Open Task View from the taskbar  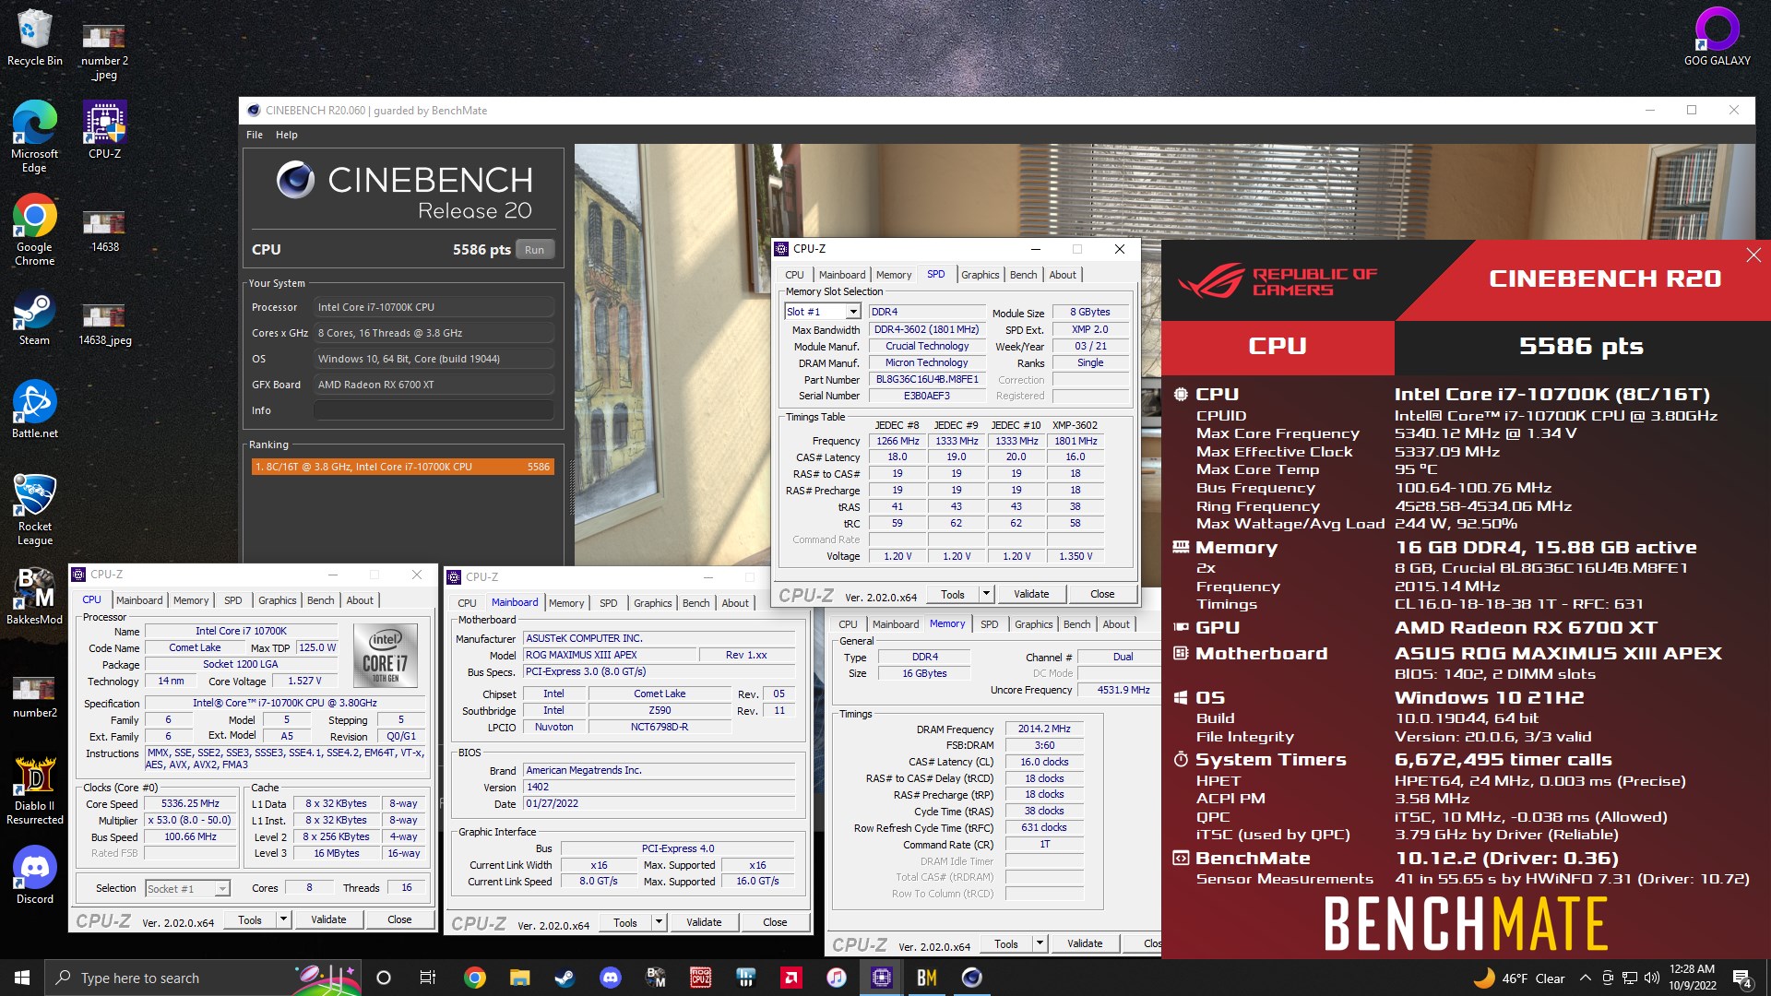pyautogui.click(x=428, y=978)
